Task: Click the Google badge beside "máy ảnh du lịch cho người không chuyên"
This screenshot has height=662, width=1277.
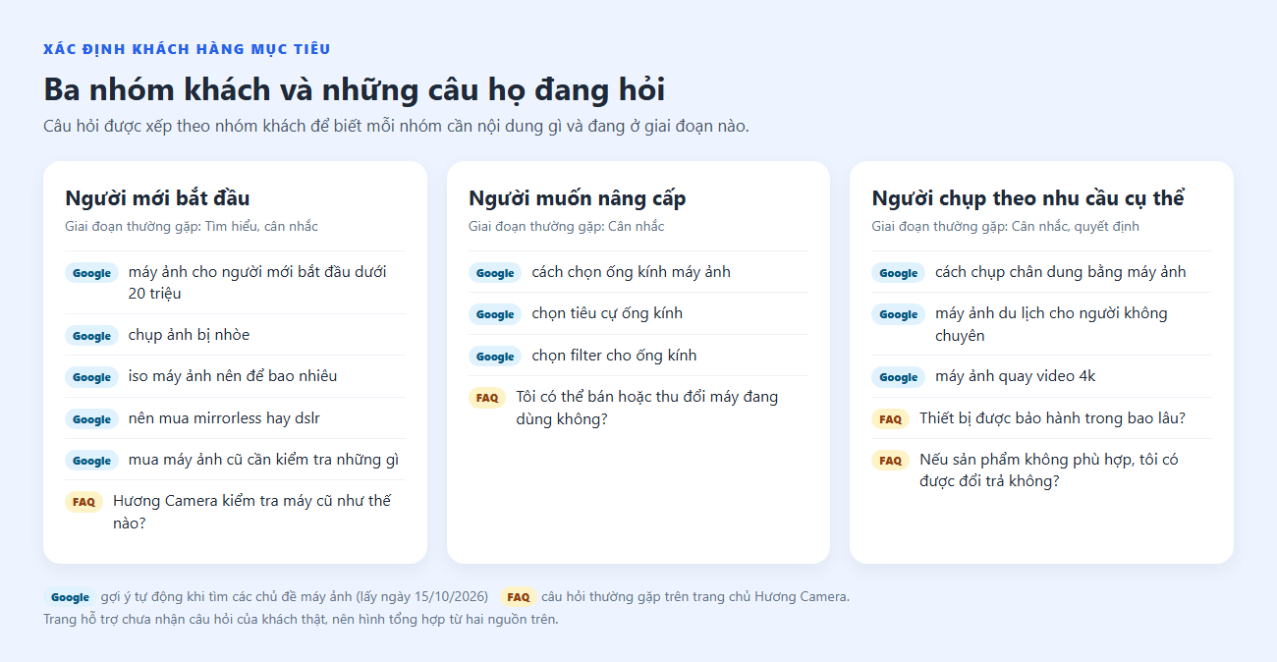Action: tap(898, 314)
